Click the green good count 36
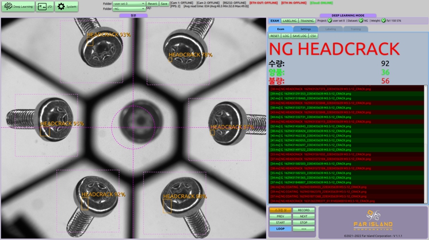Image resolution: width=429 pixels, height=240 pixels. point(385,72)
